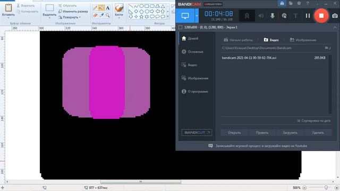Pick the Rounded rectangle shape
340x191 pixels.
152,6
